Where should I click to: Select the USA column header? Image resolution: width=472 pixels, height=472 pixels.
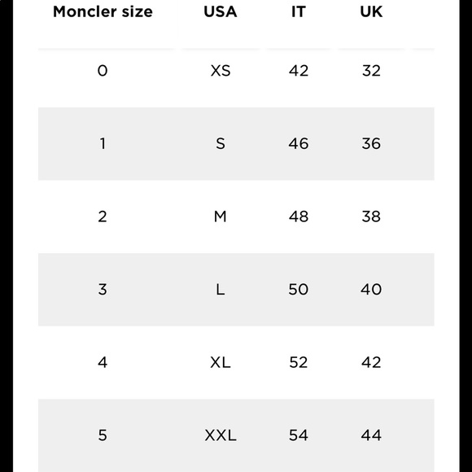tap(221, 12)
